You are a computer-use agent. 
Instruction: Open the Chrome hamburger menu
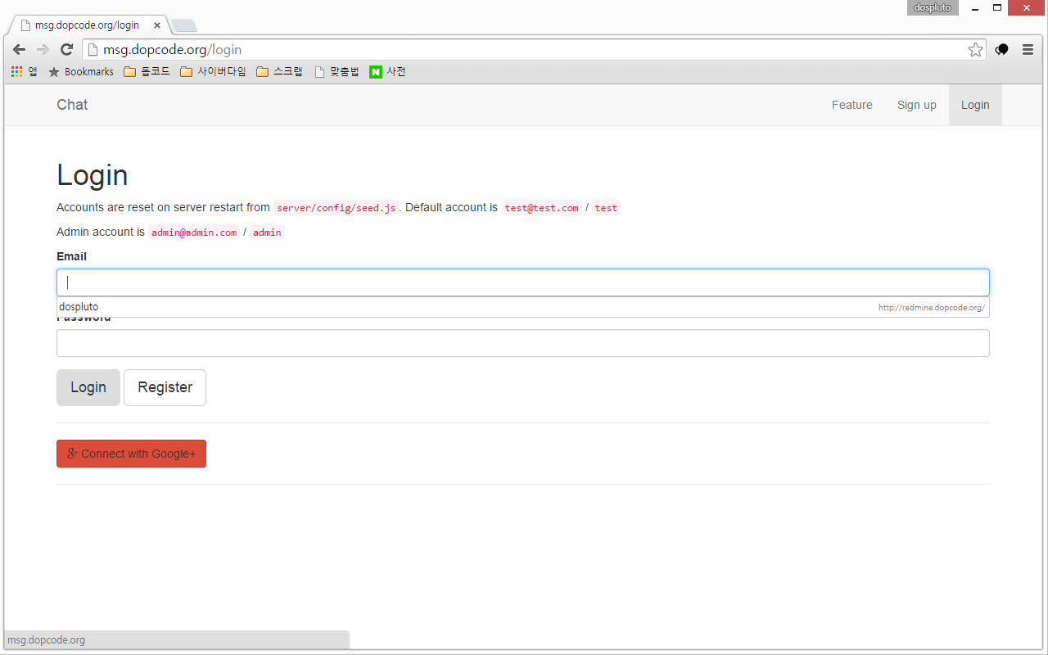point(1028,50)
